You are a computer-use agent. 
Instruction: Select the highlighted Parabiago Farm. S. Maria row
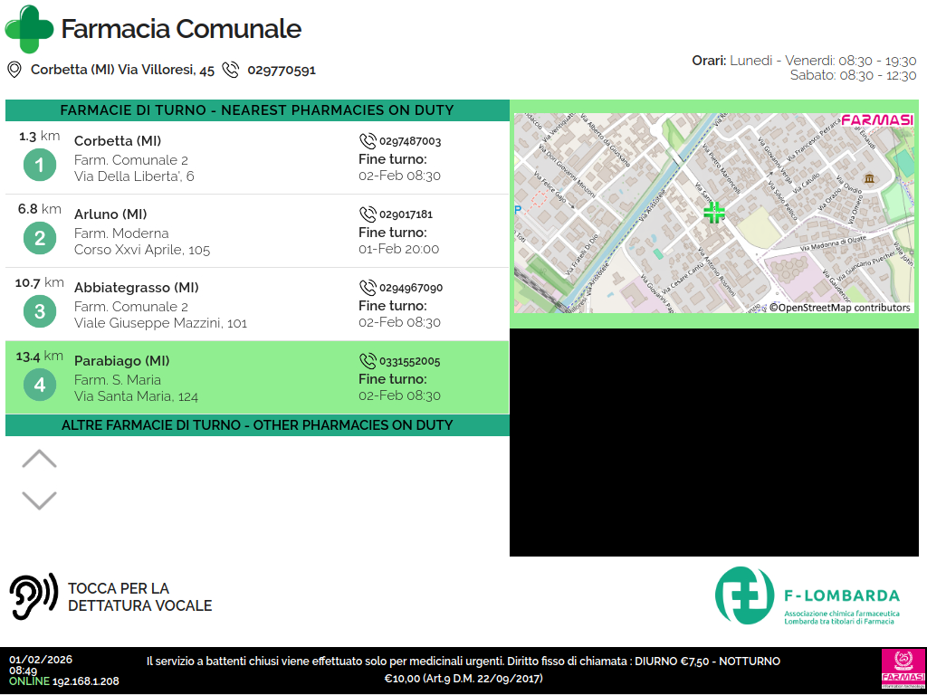coord(257,378)
